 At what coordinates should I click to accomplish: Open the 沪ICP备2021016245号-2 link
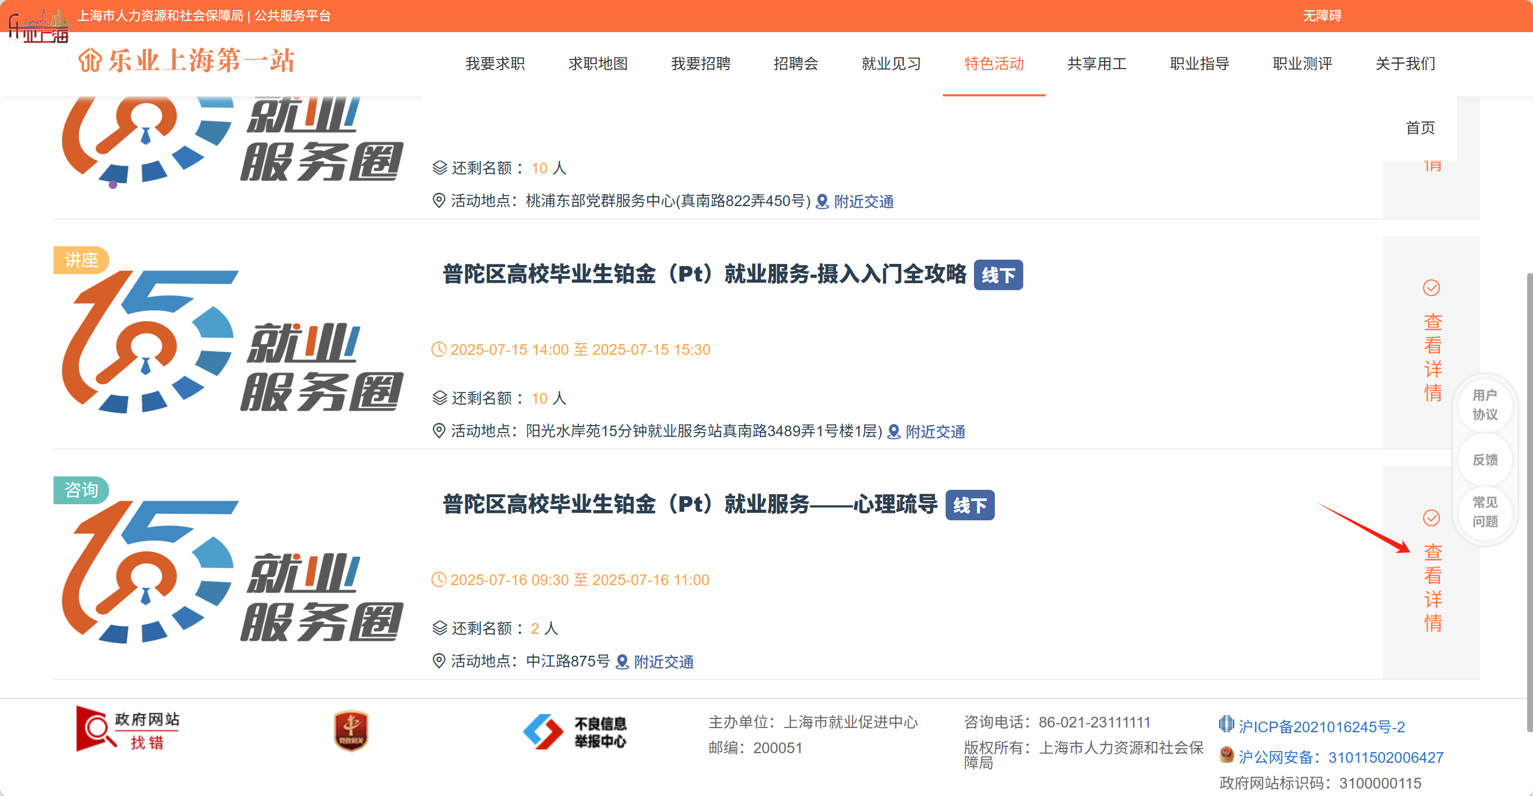point(1320,726)
